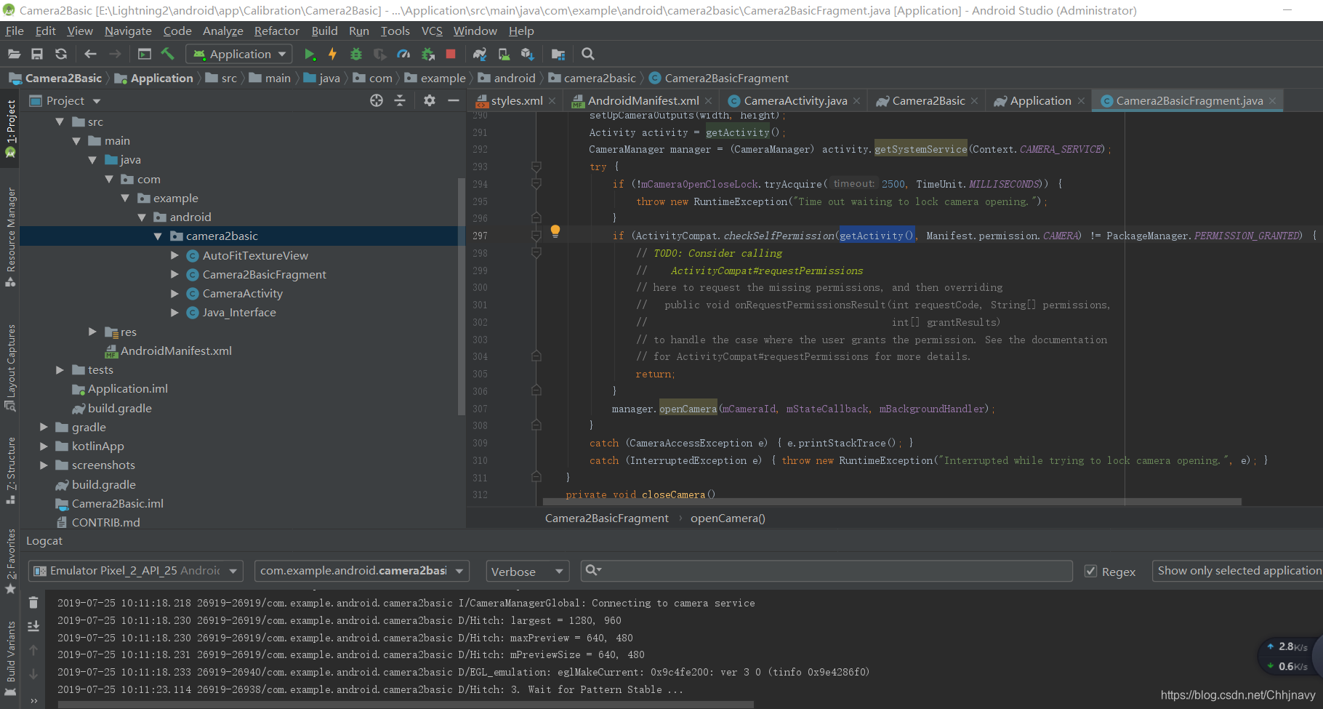1323x709 pixels.
Task: Open the Refactor menu
Action: point(276,31)
